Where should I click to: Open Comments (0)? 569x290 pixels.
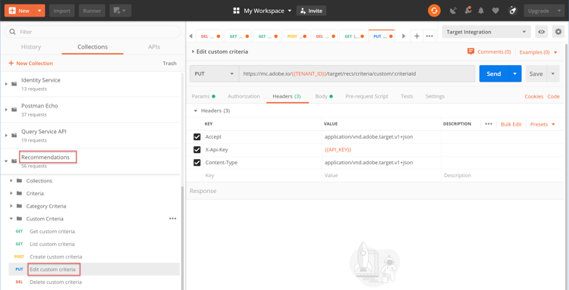489,51
